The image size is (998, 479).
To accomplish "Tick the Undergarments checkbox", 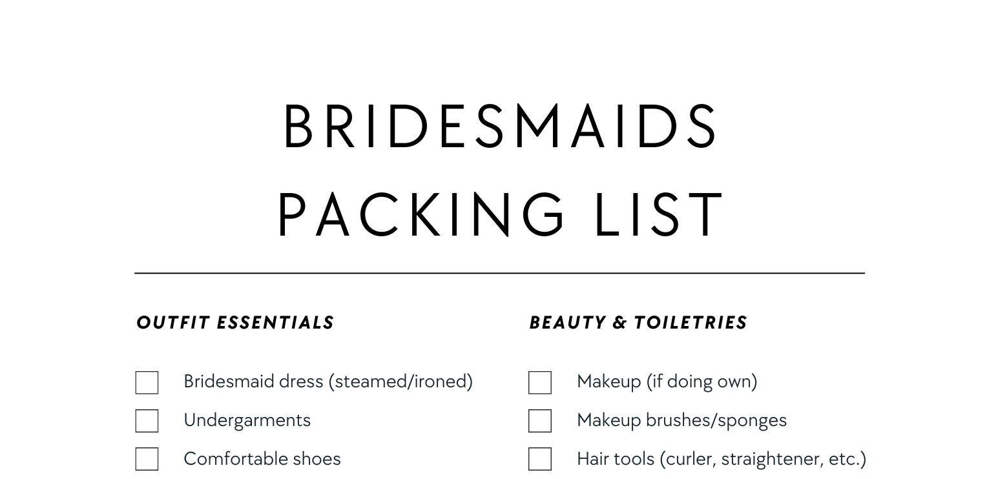I will point(147,421).
